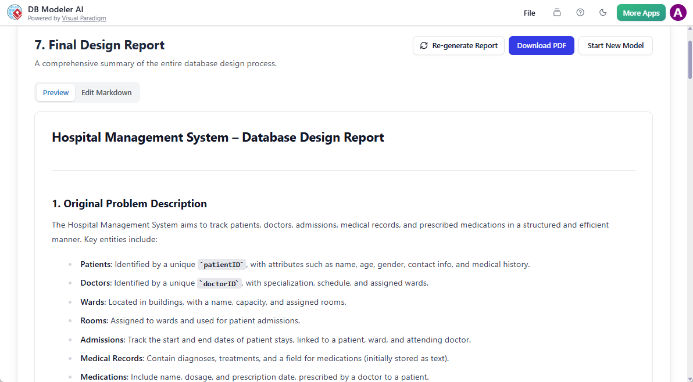Open the Visual Paradigm link

click(84, 17)
